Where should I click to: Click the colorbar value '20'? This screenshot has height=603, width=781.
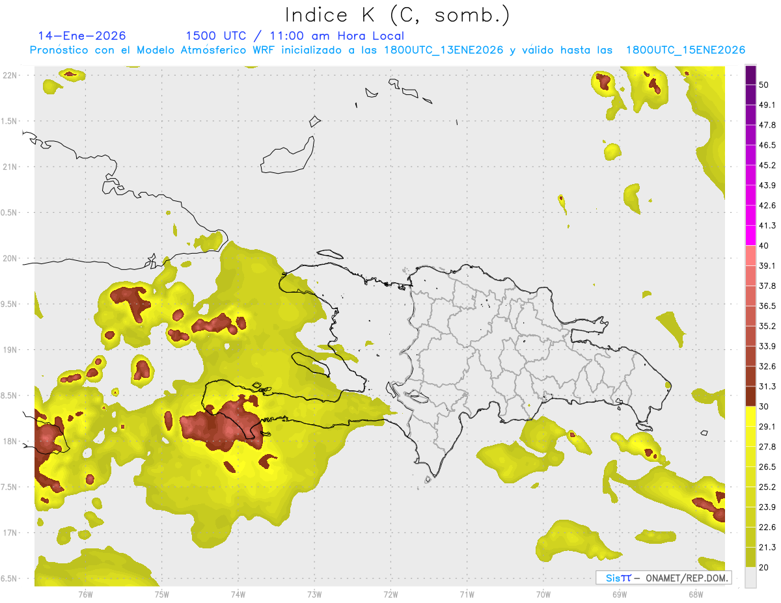764,567
